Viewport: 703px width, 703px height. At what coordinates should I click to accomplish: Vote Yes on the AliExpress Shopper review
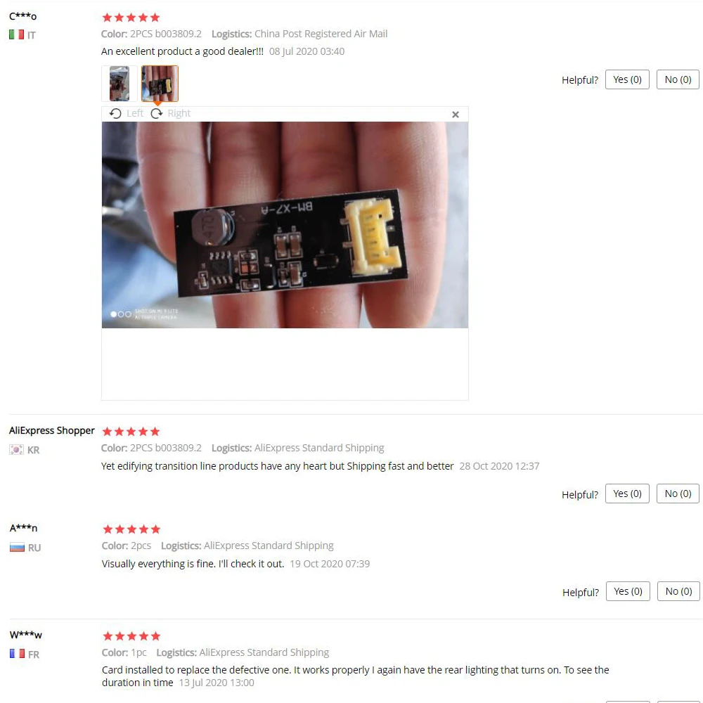(x=627, y=494)
